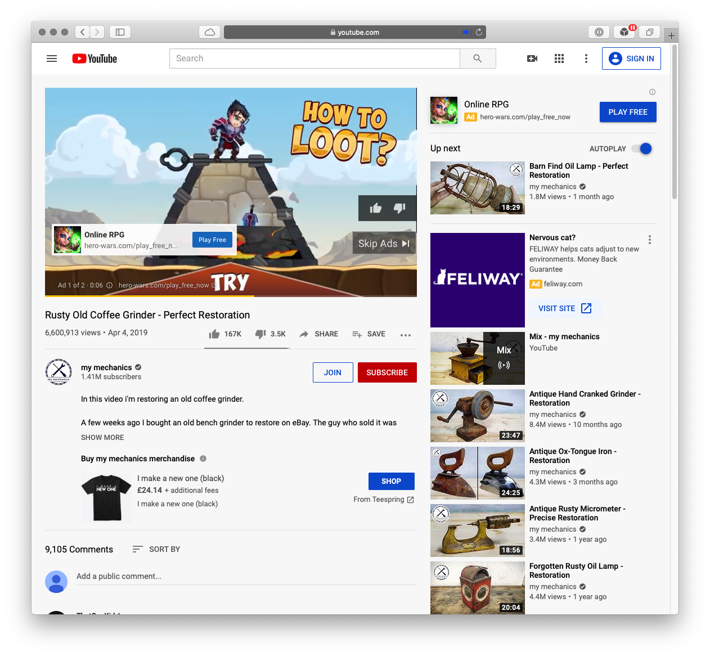Click the ad info circle in player

[x=109, y=285]
